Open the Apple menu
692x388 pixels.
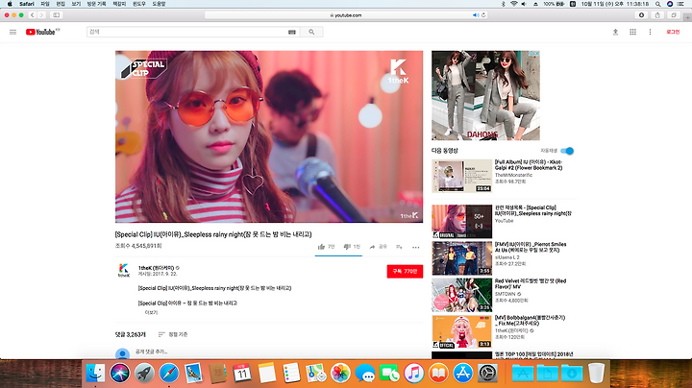(10, 4)
